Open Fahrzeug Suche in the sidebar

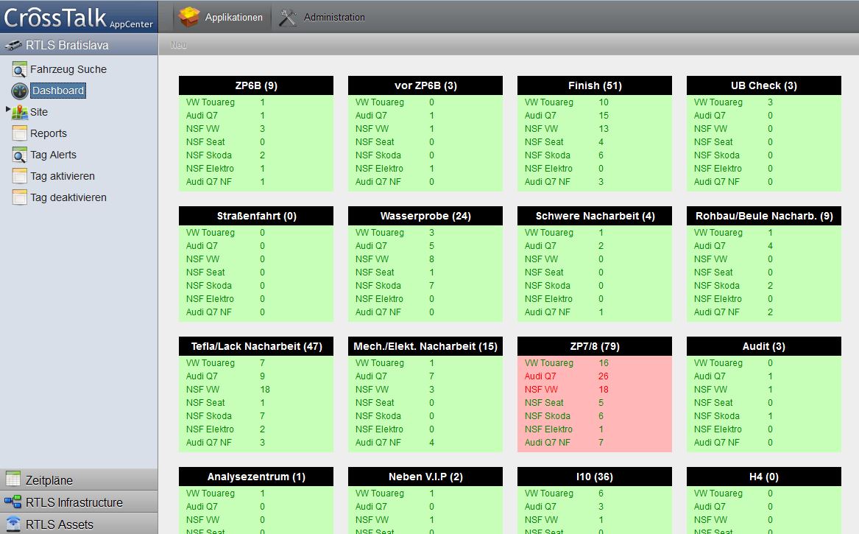pyautogui.click(x=68, y=70)
